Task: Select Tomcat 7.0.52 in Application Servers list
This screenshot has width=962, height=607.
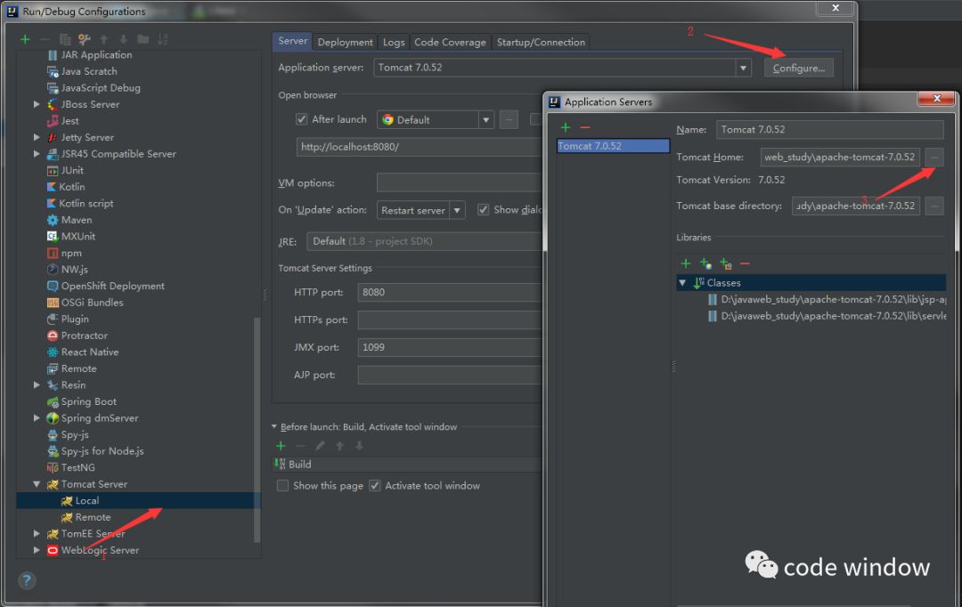Action: (x=612, y=146)
